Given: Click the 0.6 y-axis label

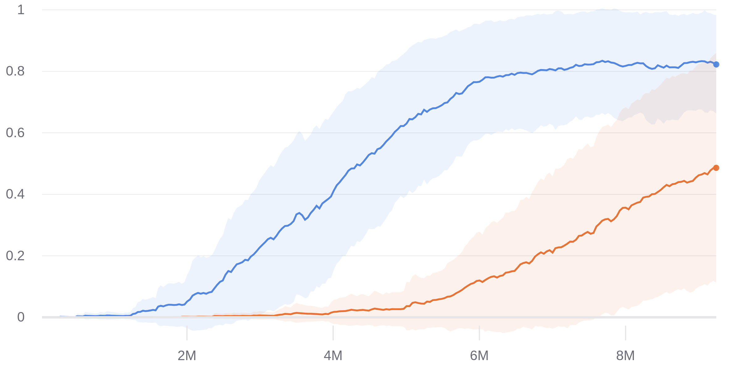Looking at the screenshot, I should (15, 133).
